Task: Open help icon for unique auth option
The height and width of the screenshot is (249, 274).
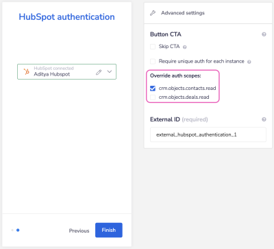Action: point(249,62)
